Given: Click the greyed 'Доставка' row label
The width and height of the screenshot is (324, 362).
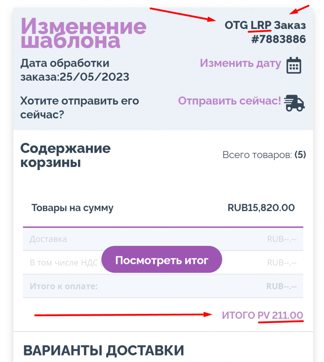Looking at the screenshot, I should click(48, 239).
